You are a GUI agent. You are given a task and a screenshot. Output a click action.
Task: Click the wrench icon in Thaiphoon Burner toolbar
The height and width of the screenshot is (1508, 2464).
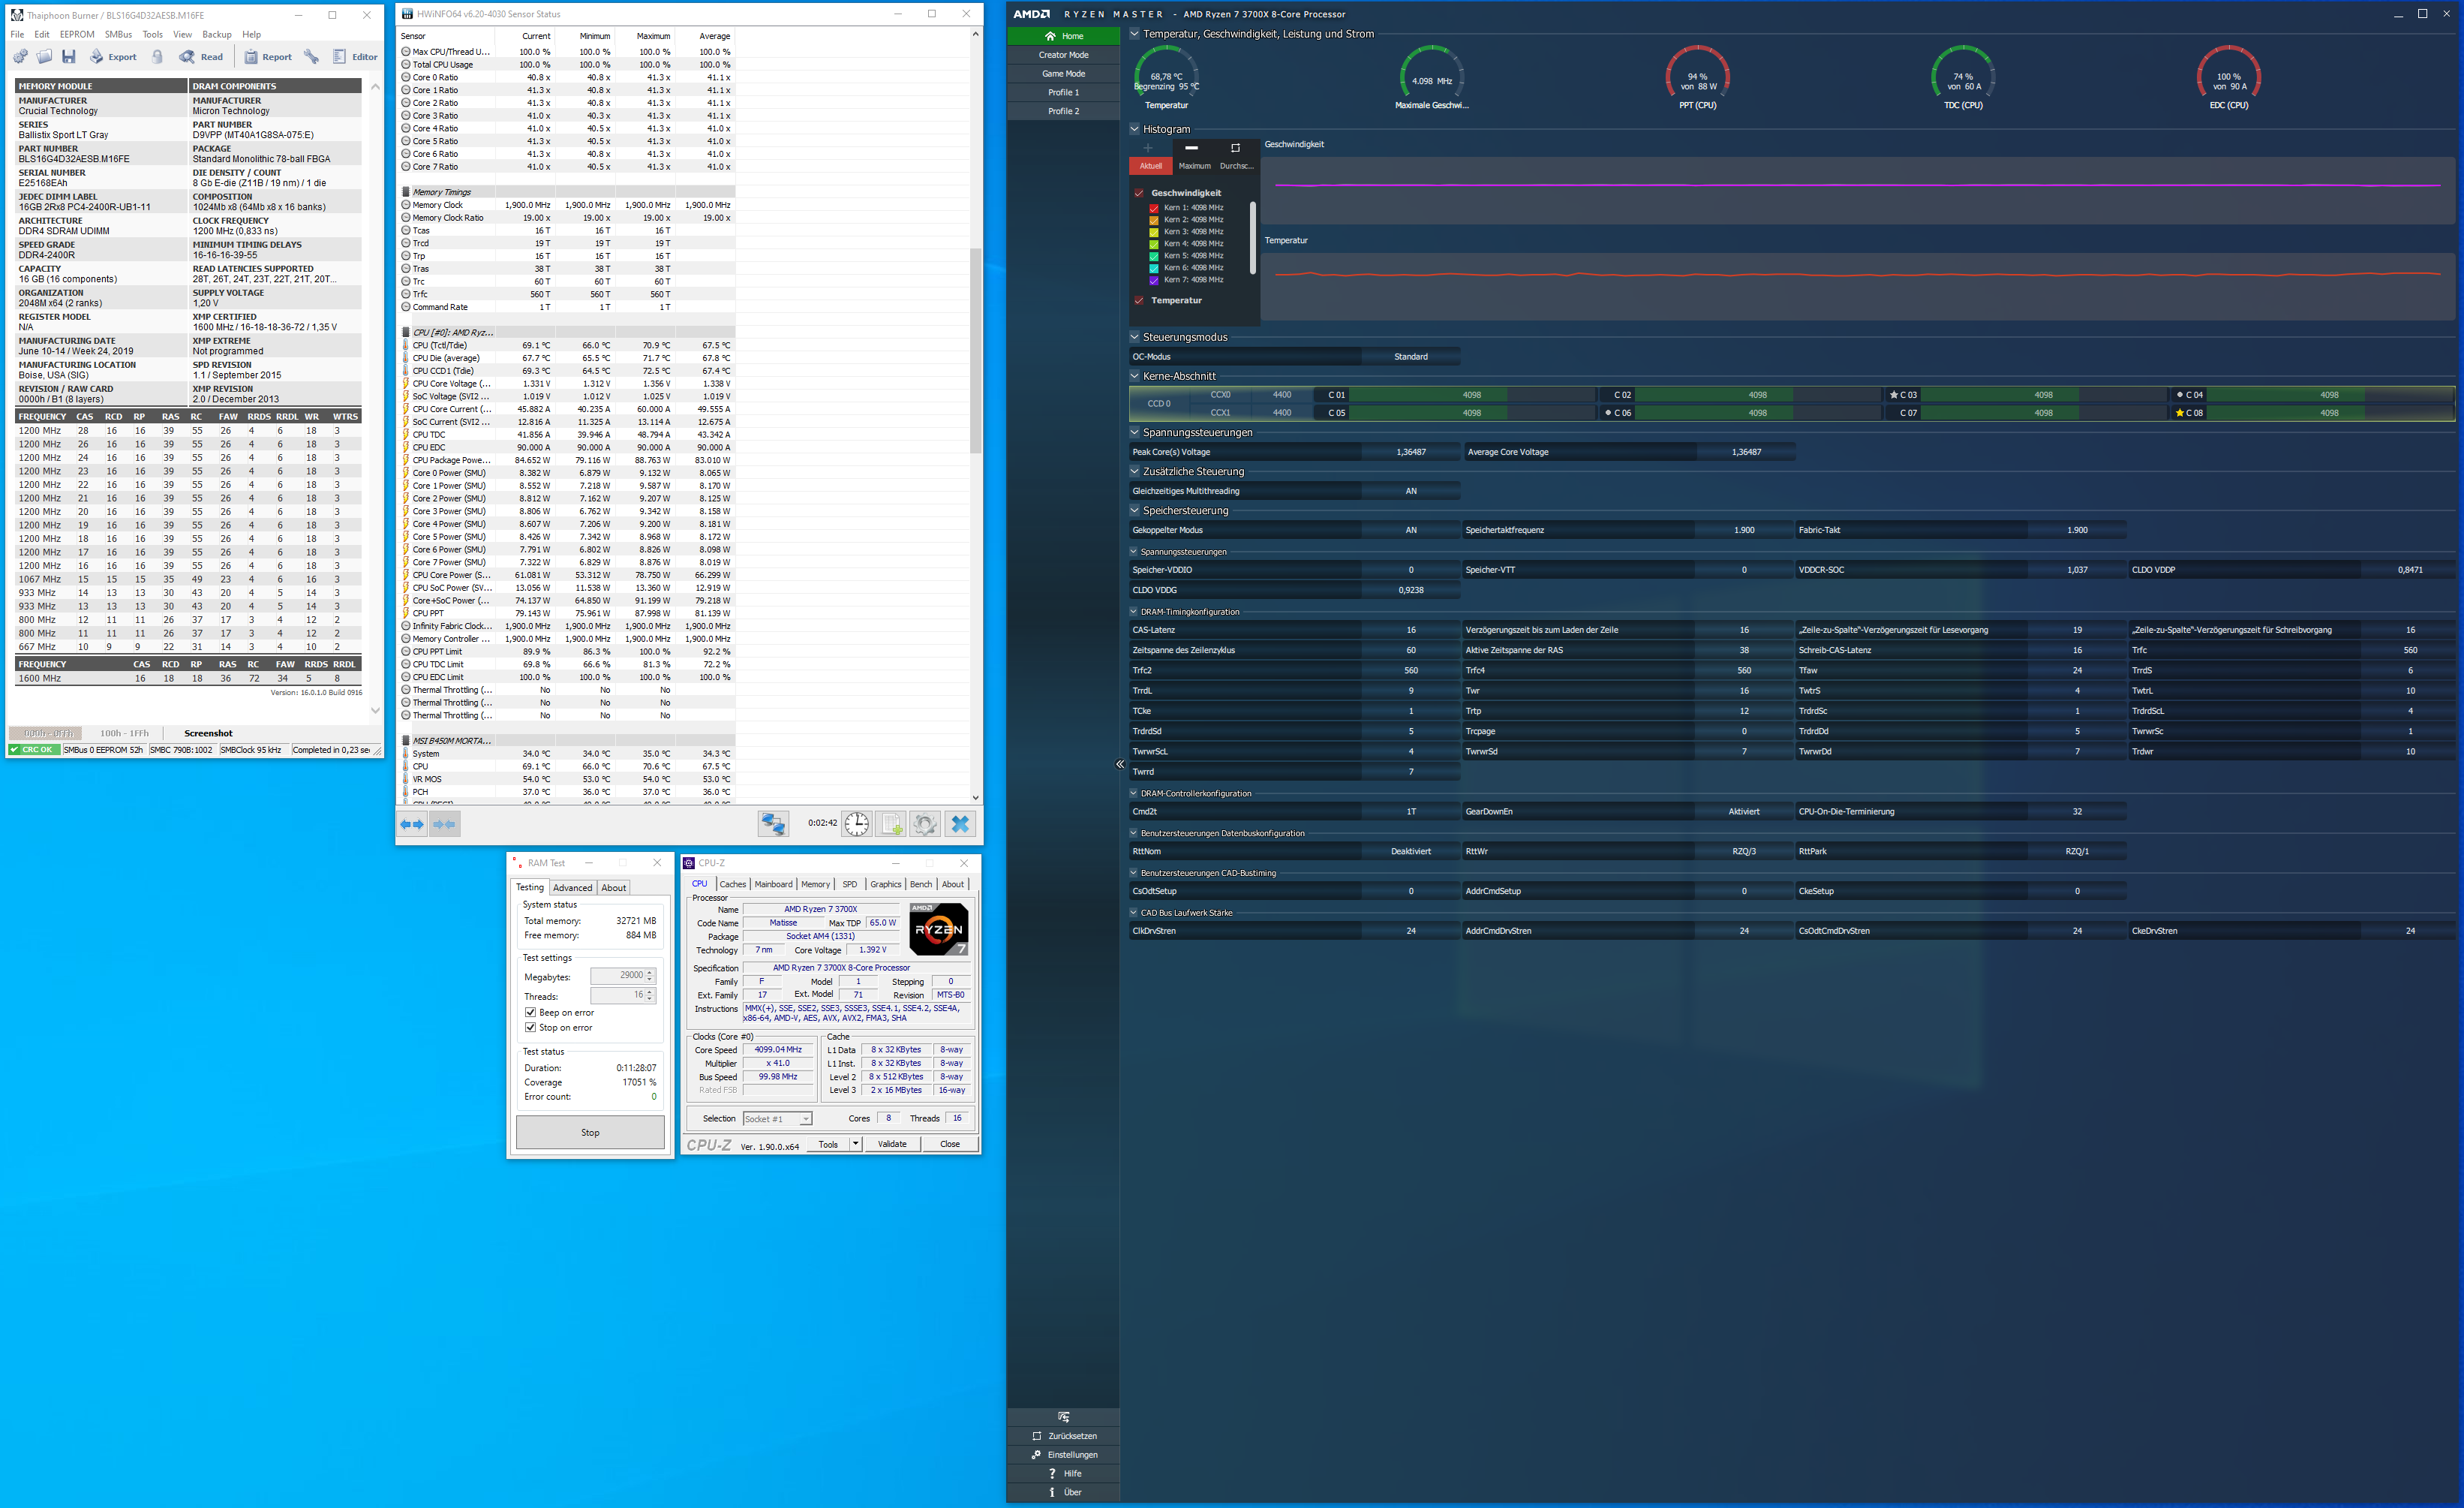[312, 57]
